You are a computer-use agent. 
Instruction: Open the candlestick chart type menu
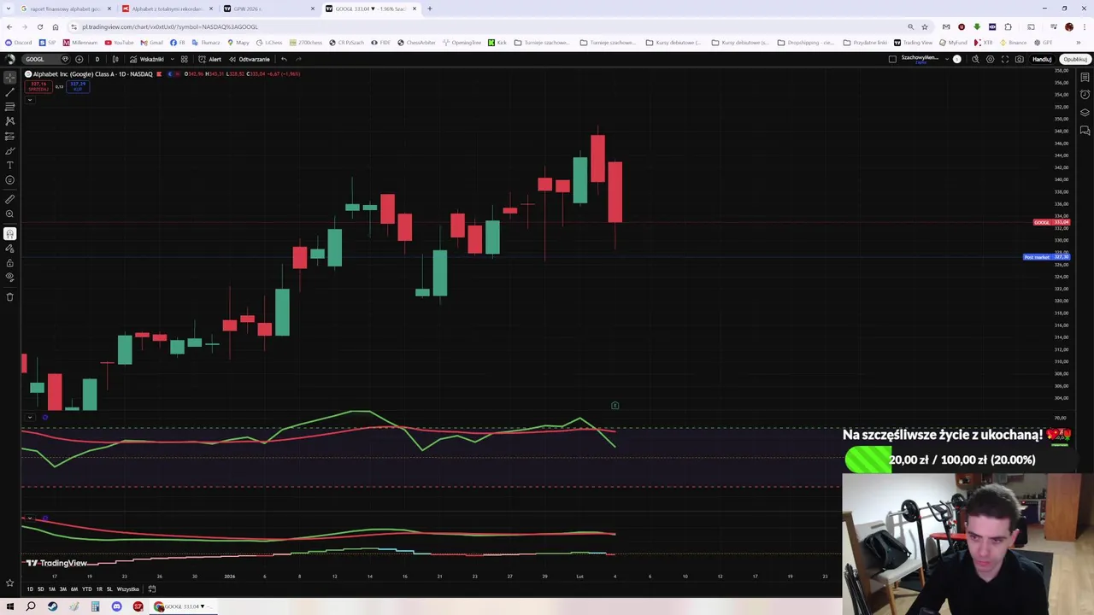[115, 59]
